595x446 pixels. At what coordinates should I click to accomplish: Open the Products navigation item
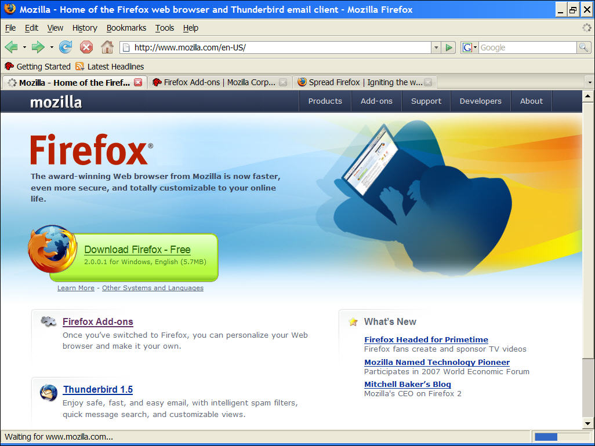click(325, 101)
